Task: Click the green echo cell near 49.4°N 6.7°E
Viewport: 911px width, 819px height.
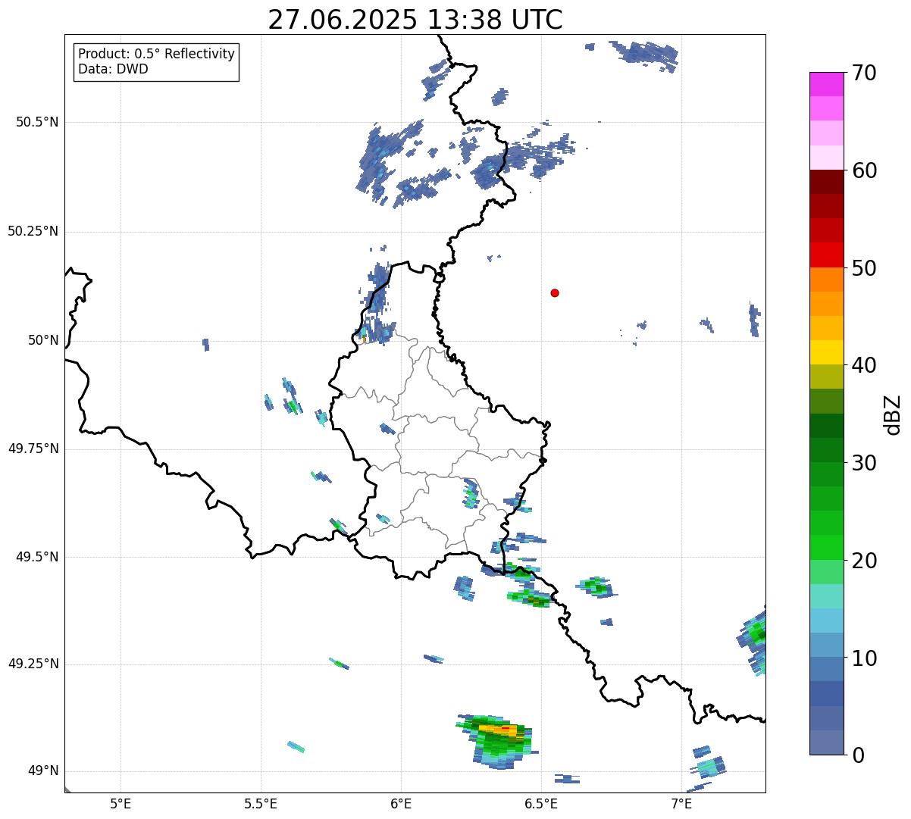Action: [x=596, y=586]
